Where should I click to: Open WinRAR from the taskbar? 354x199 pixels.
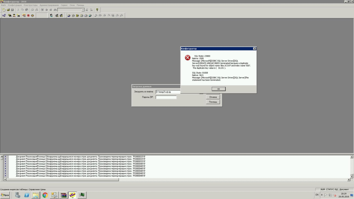point(64,195)
